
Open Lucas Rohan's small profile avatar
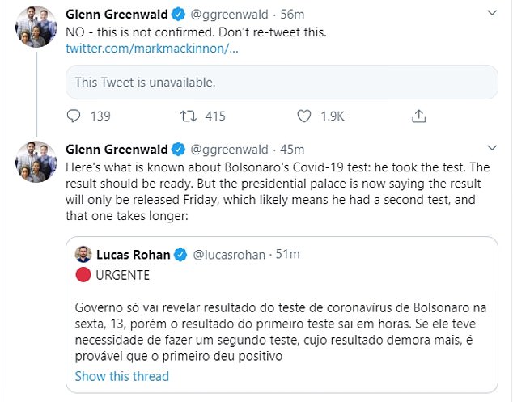(83, 255)
